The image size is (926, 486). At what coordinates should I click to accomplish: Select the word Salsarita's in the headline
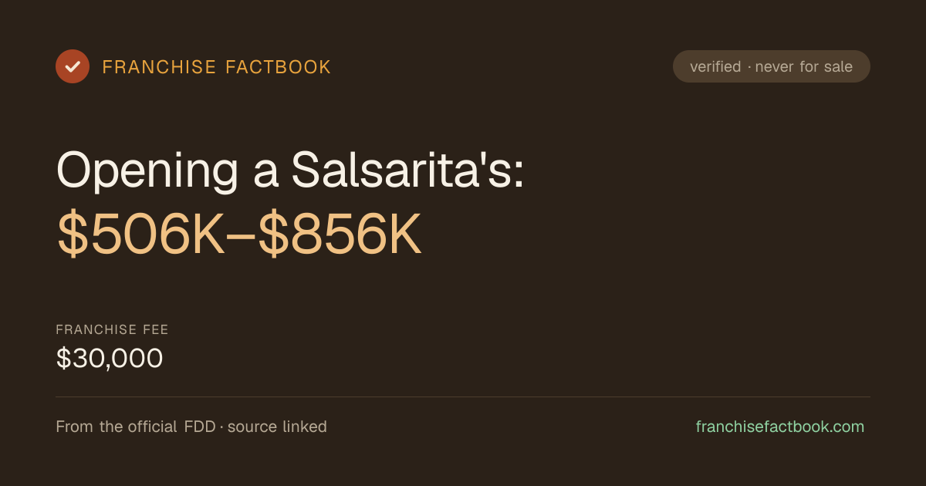pyautogui.click(x=407, y=169)
